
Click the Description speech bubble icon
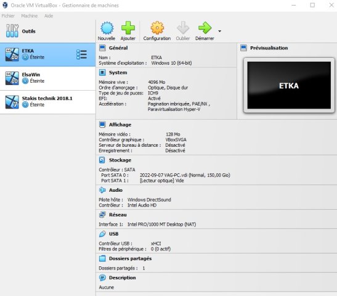coord(102,277)
